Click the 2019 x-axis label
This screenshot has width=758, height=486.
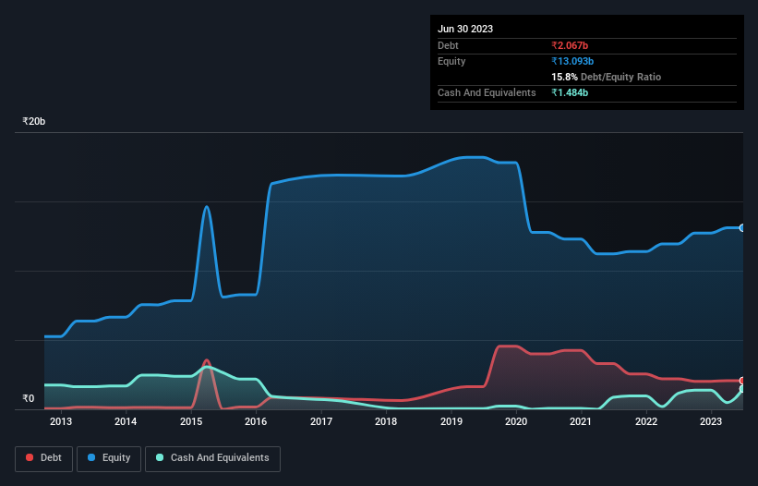coord(451,421)
